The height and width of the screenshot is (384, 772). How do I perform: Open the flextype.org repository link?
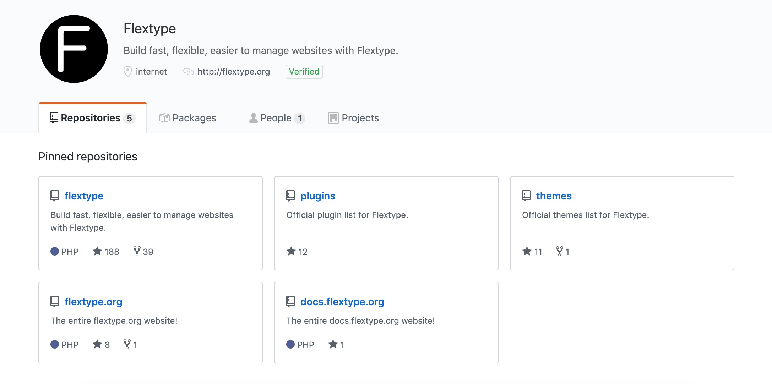pyautogui.click(x=93, y=302)
